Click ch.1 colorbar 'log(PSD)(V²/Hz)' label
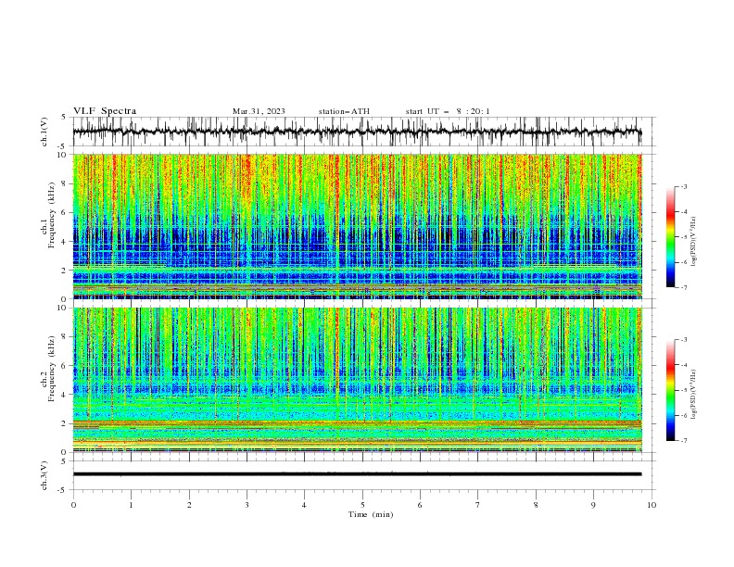This screenshot has height=567, width=734. pyautogui.click(x=693, y=242)
